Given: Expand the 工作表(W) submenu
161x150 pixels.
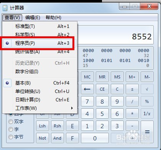Looking at the screenshot, I should pyautogui.click(x=40, y=108).
